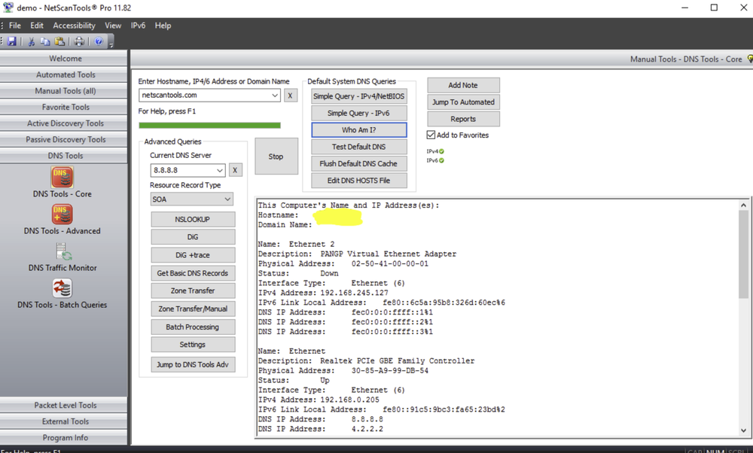Image resolution: width=753 pixels, height=453 pixels.
Task: Click the IPv6 green status indicator
Action: [441, 161]
